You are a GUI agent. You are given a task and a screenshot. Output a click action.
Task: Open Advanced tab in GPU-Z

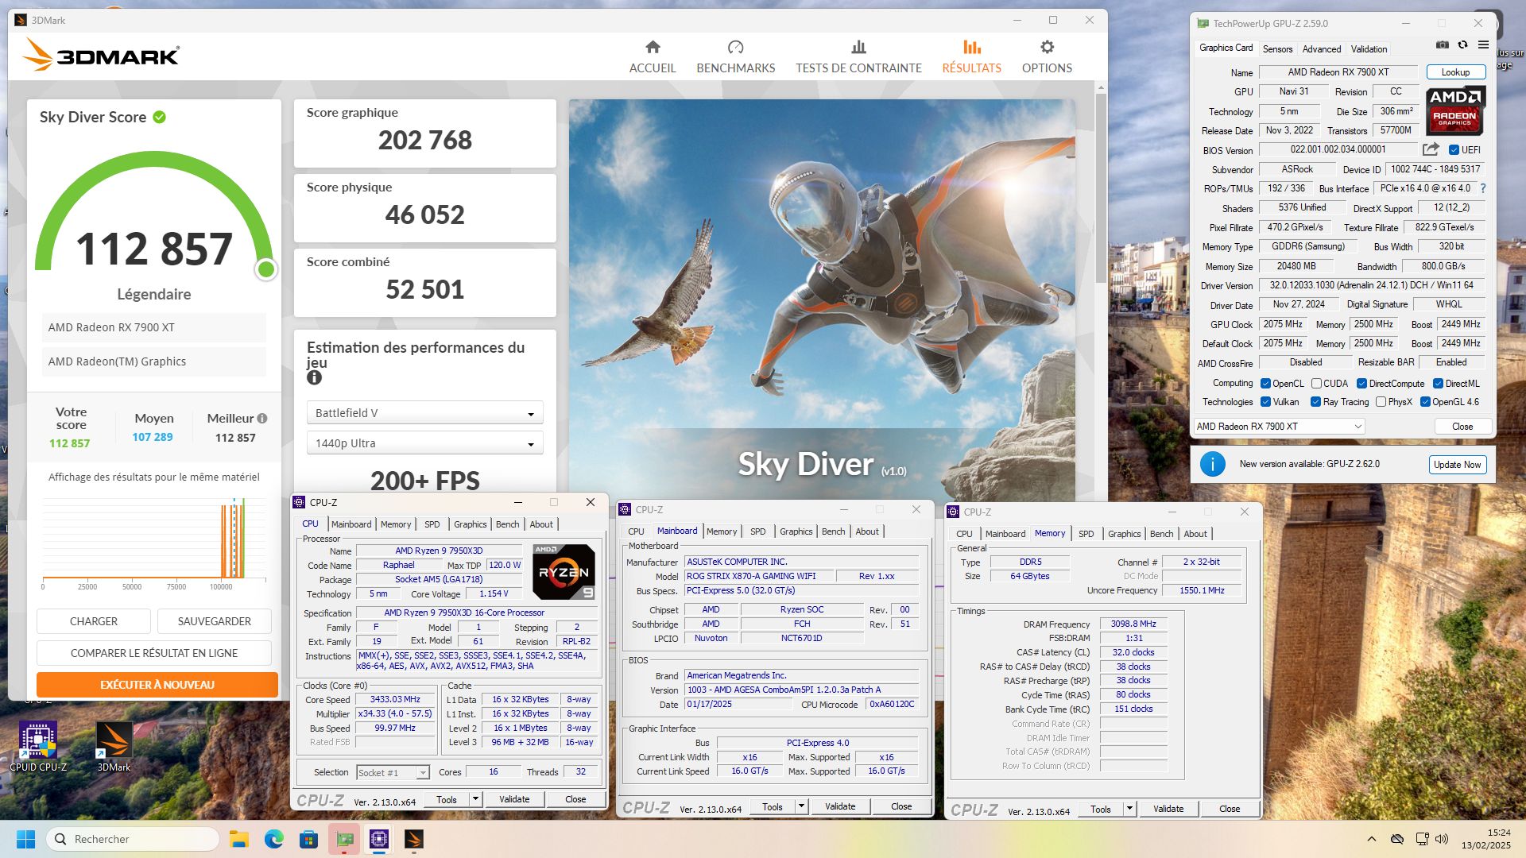1321,48
